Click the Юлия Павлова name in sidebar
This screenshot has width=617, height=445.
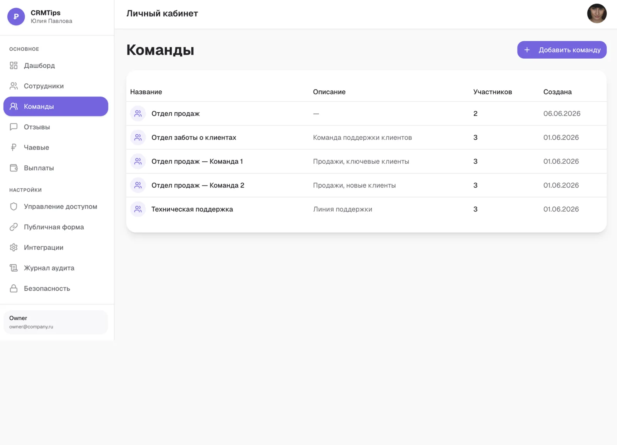[51, 21]
